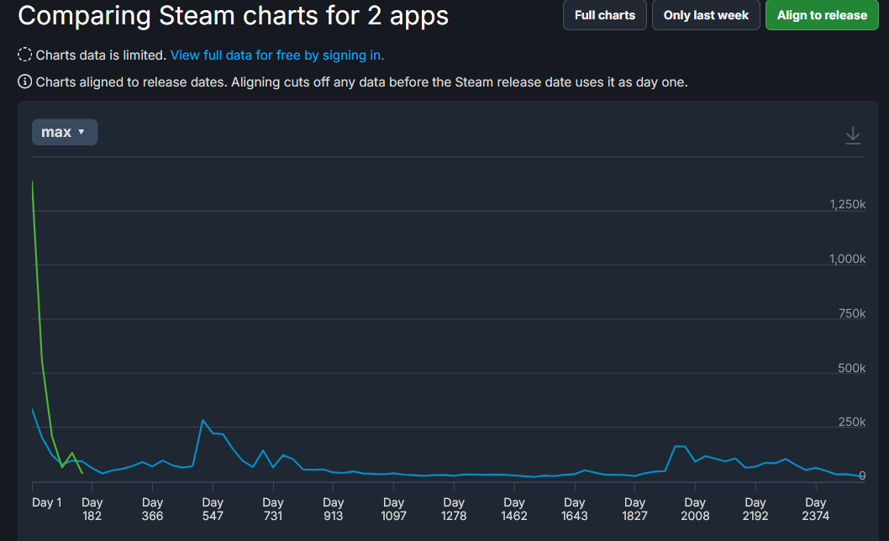Click the Day 2374 axis label
889x541 pixels.
coord(815,509)
